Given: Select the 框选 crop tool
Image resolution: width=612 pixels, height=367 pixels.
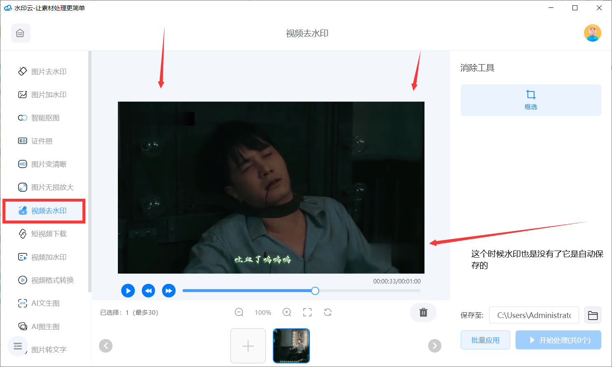Looking at the screenshot, I should (531, 100).
